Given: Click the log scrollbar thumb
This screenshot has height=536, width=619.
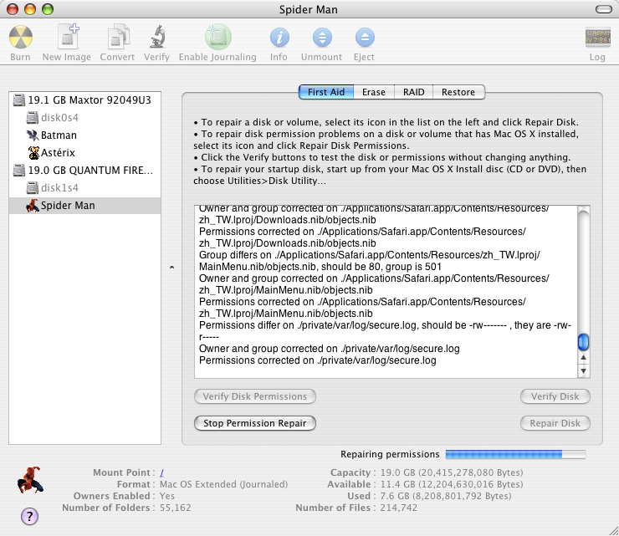Looking at the screenshot, I should [584, 342].
